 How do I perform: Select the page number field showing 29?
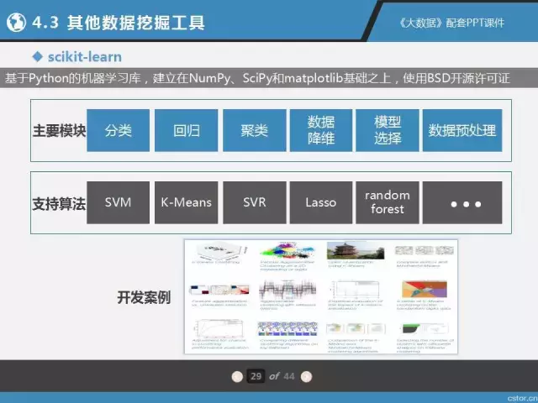[x=256, y=376]
